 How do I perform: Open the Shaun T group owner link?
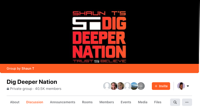click(x=28, y=69)
